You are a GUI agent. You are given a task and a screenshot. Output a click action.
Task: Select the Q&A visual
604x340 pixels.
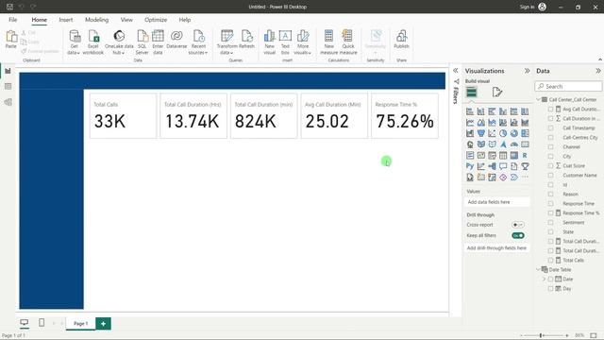[x=503, y=166]
